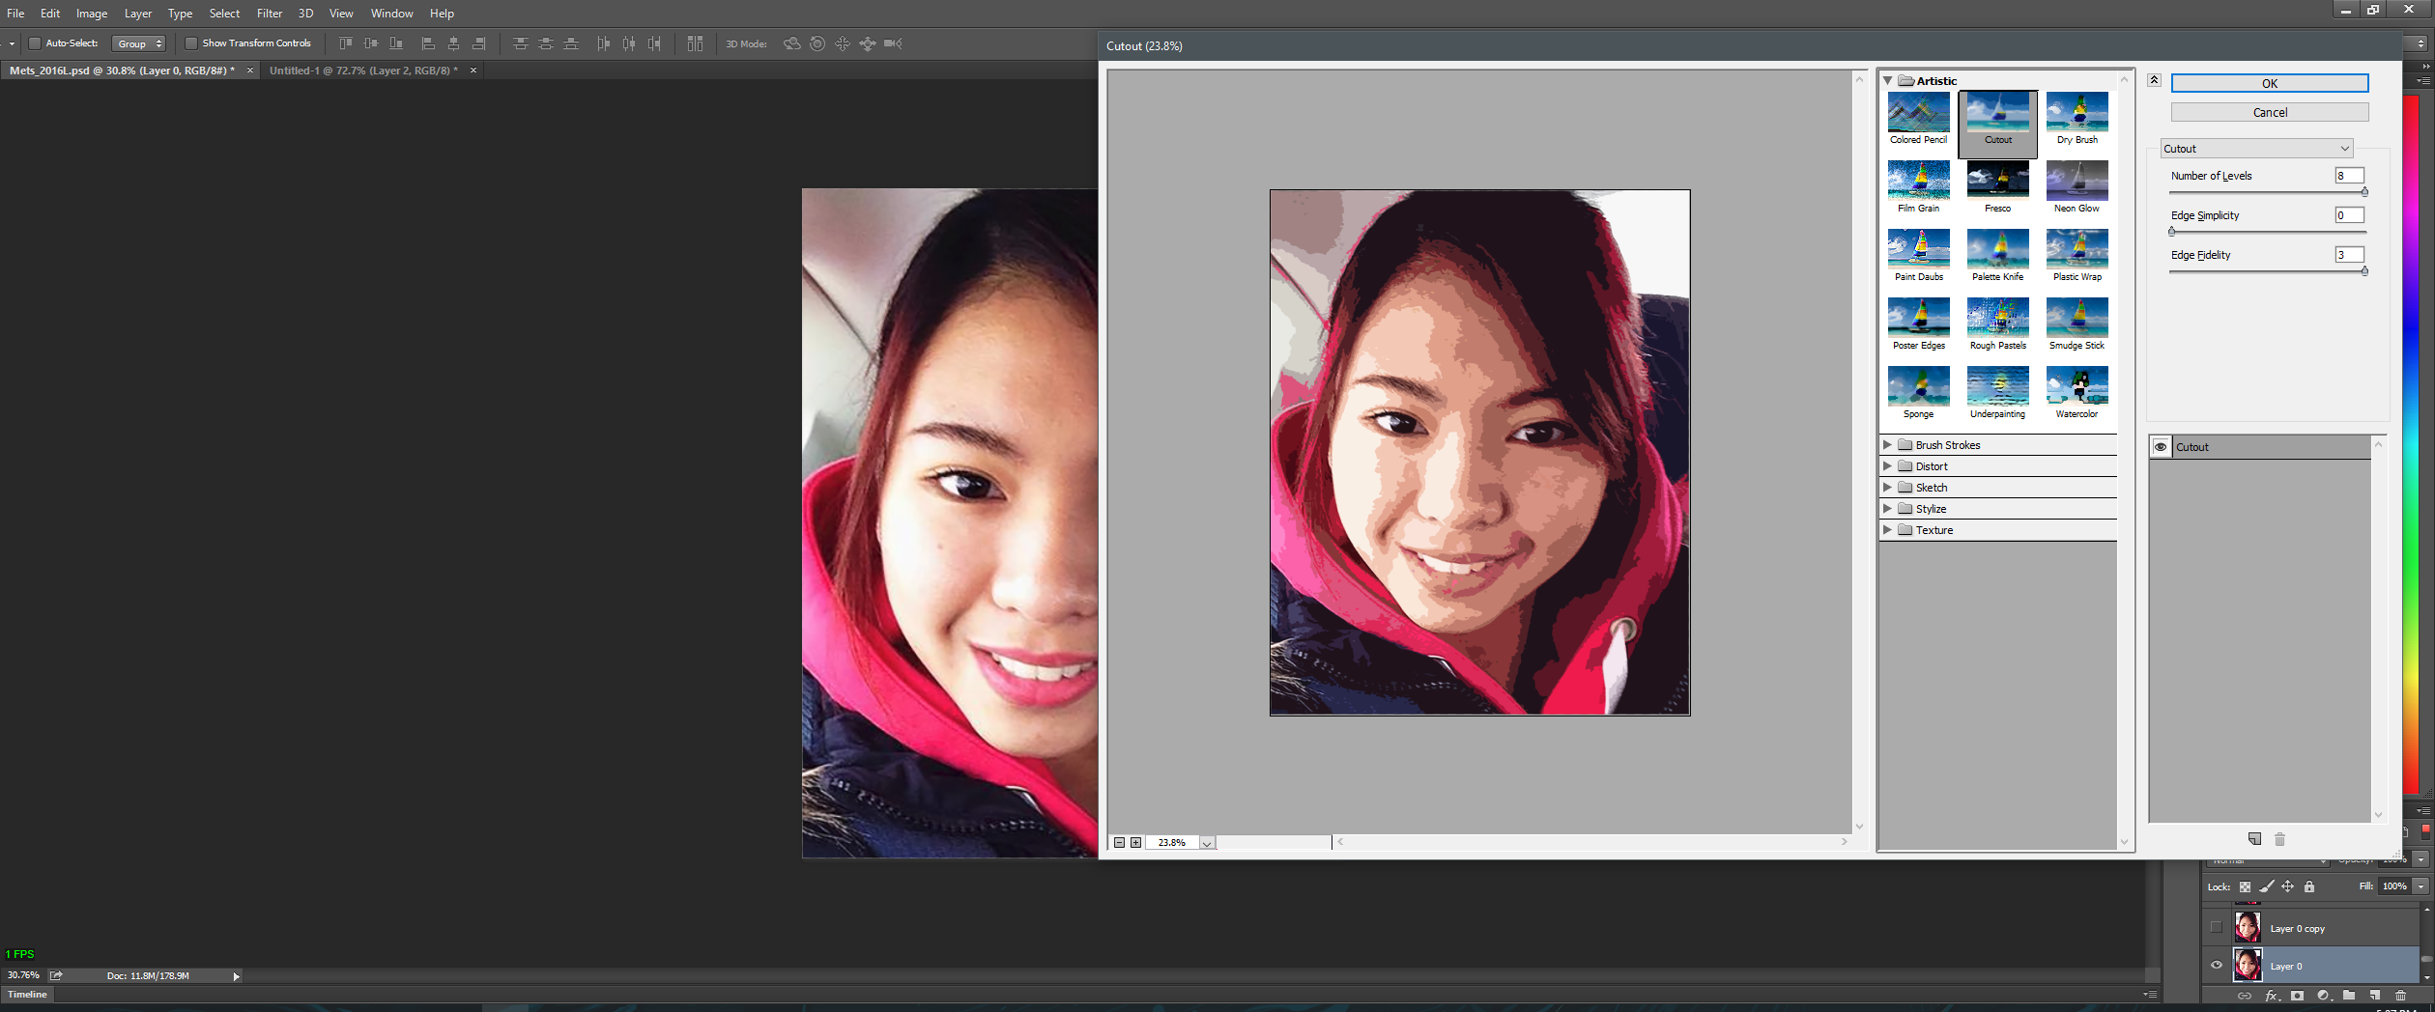Select the 3D roll mode icon
Screen dimensions: 2435x1012
tap(817, 43)
